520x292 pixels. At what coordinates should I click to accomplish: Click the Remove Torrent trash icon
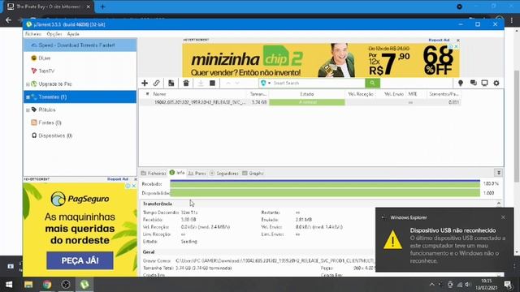(x=186, y=83)
